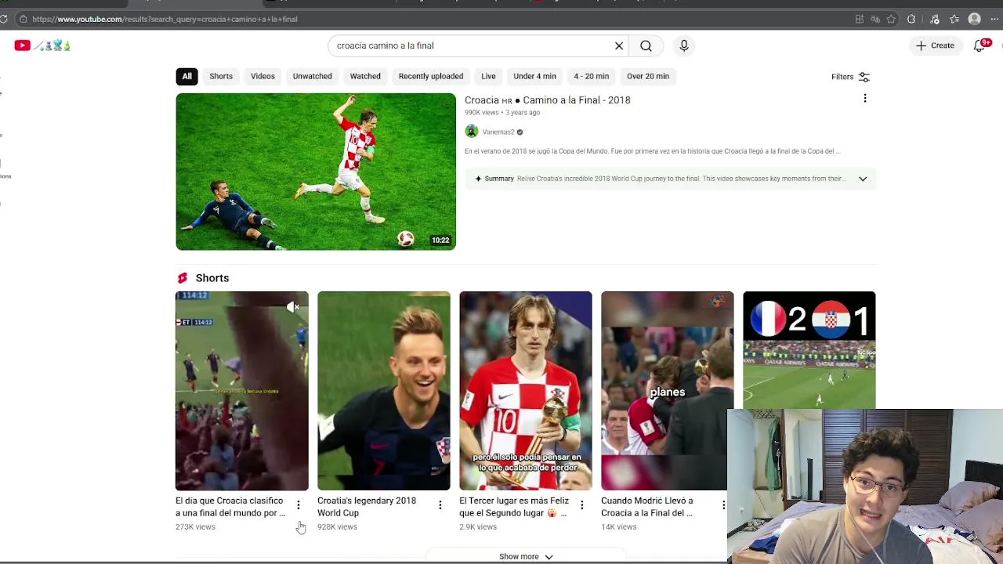Click the install app icon in address bar
Image resolution: width=1003 pixels, height=564 pixels.
(860, 19)
